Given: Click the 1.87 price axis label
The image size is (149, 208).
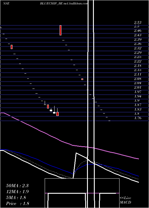Looking at the screenshot, I should tap(138, 105).
